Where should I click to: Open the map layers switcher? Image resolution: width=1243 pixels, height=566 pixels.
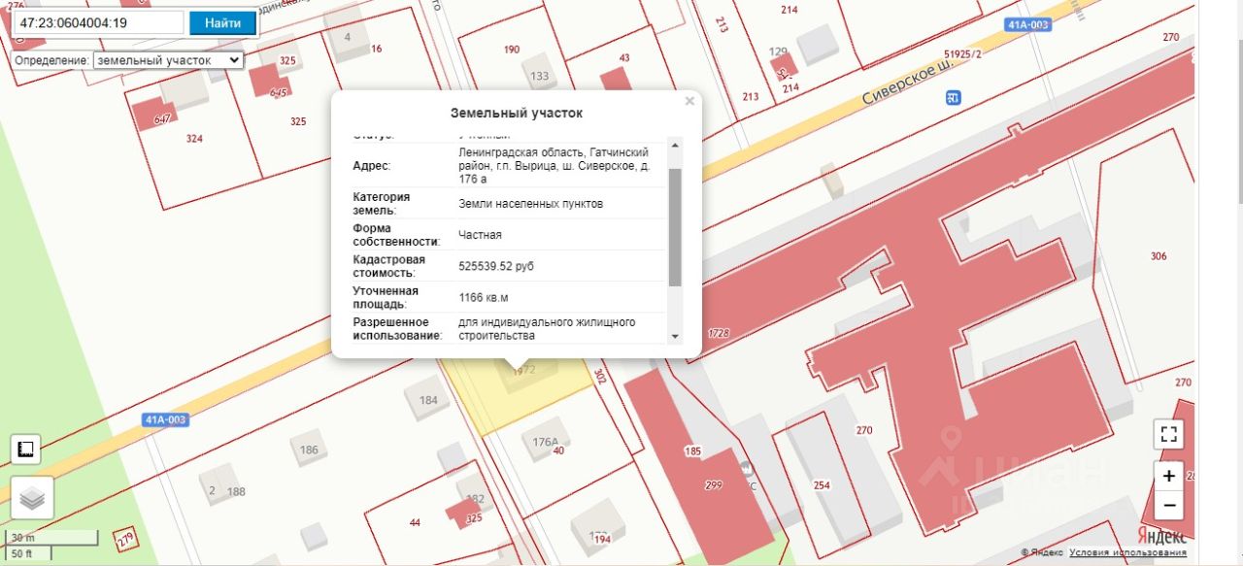32,498
